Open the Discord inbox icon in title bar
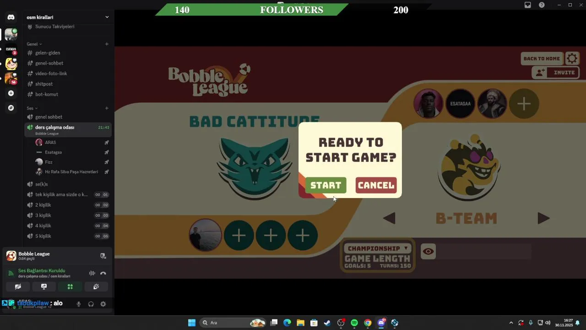The width and height of the screenshot is (586, 330). 528,5
